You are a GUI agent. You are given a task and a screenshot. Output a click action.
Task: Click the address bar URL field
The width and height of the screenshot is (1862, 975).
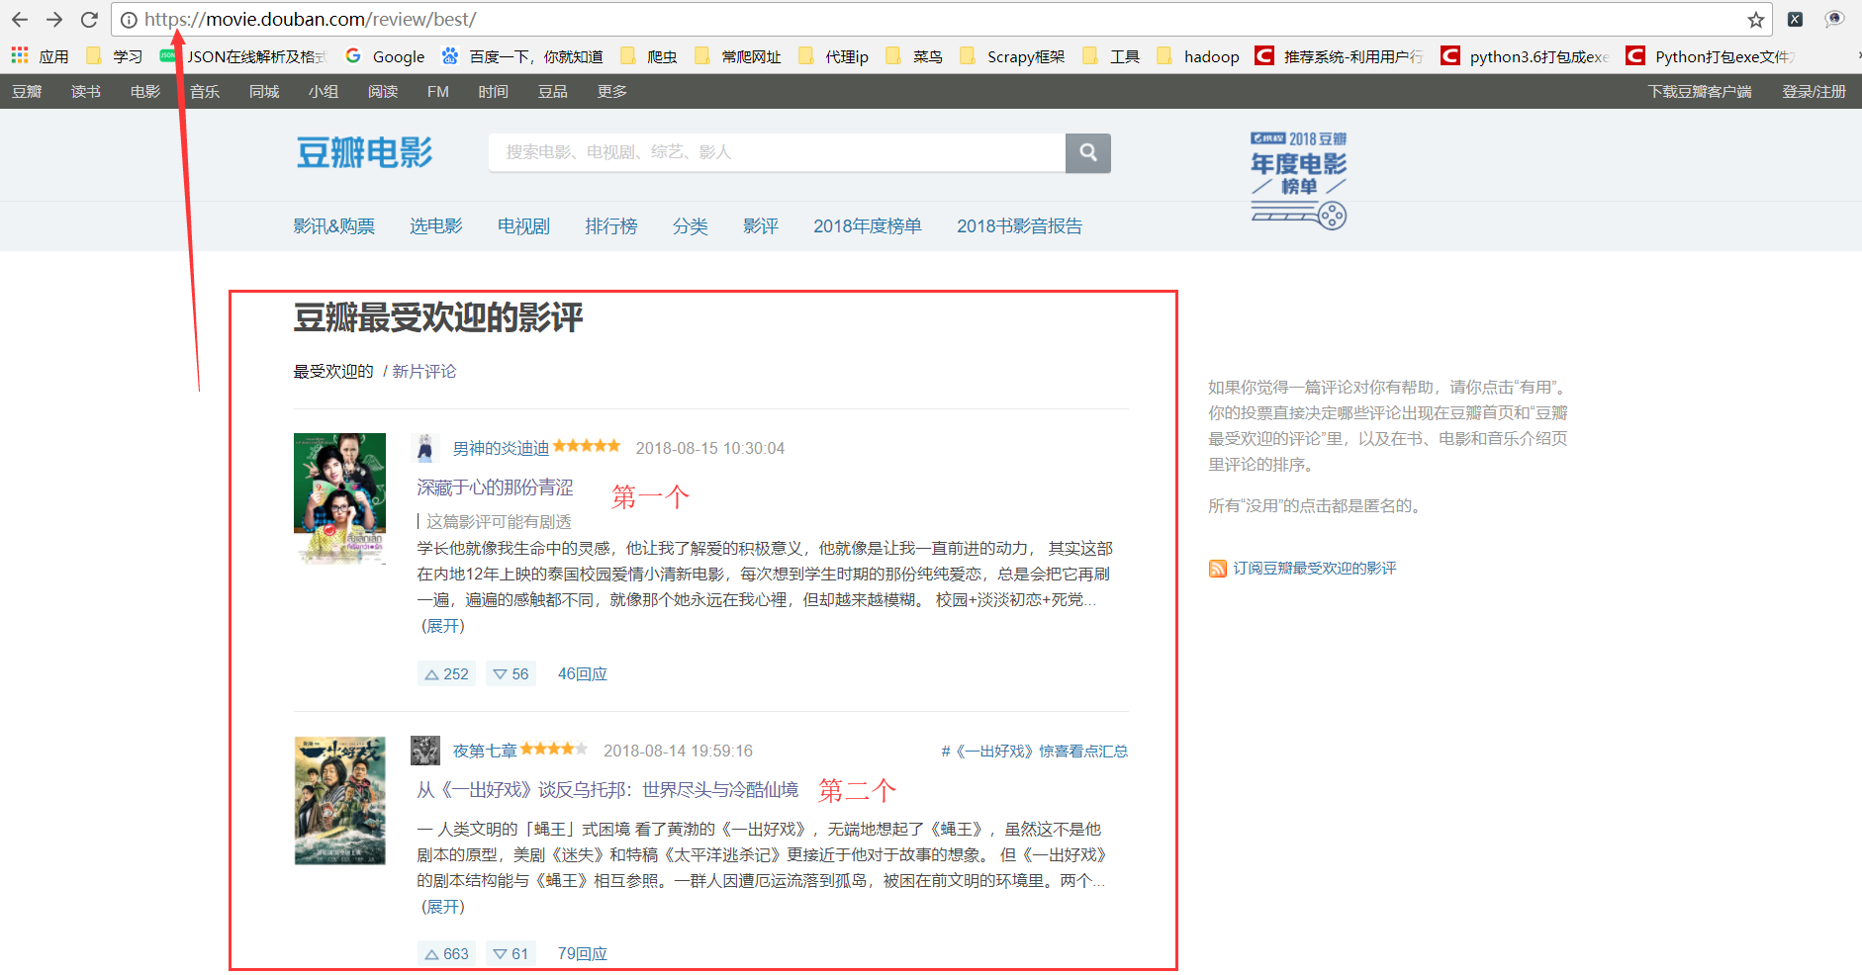pyautogui.click(x=940, y=20)
